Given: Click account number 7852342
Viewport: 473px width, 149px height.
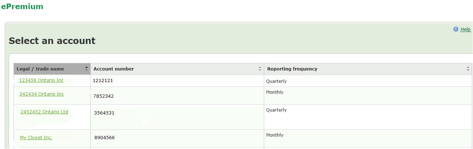Looking at the screenshot, I should (x=103, y=96).
